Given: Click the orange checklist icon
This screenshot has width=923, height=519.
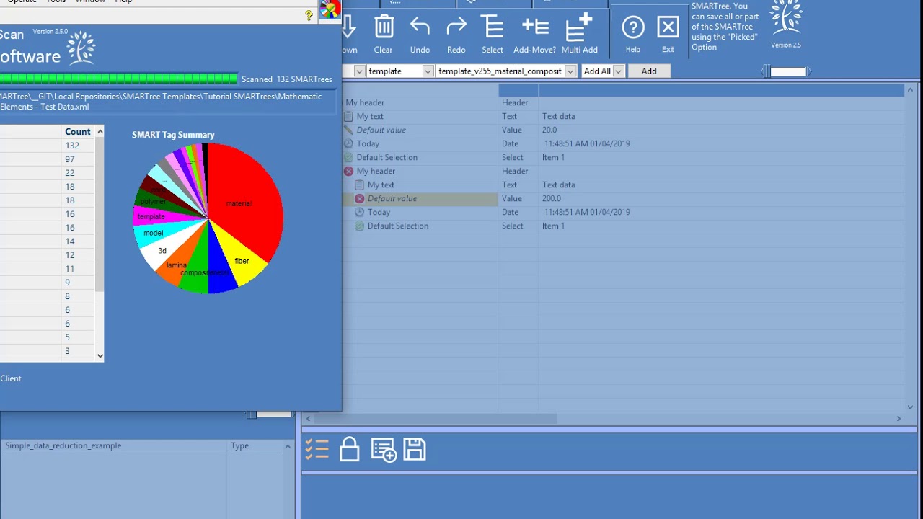Looking at the screenshot, I should (317, 450).
